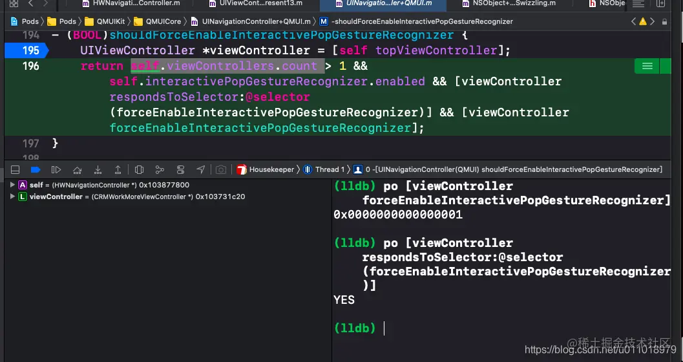Viewport: 683px width, 362px height.
Task: Continue program execution in debug bar
Action: (56, 169)
